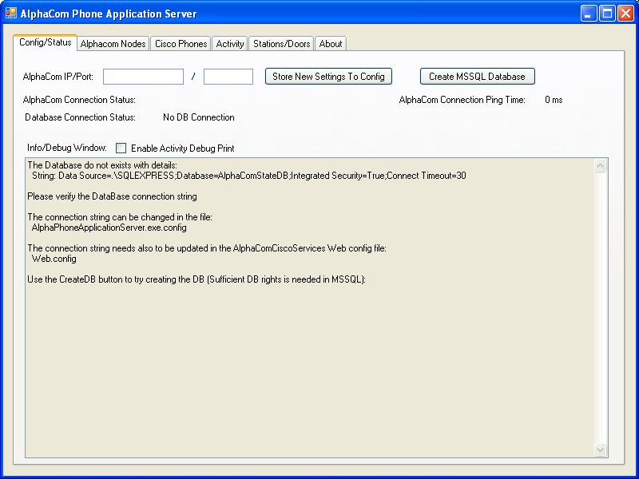Click the No DB Connection status text
Image resolution: width=639 pixels, height=479 pixels.
(199, 117)
